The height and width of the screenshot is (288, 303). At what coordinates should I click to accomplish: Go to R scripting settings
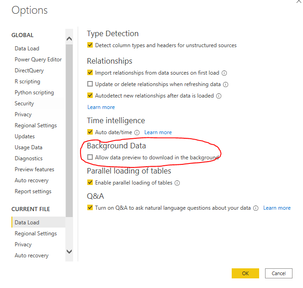tap(27, 82)
